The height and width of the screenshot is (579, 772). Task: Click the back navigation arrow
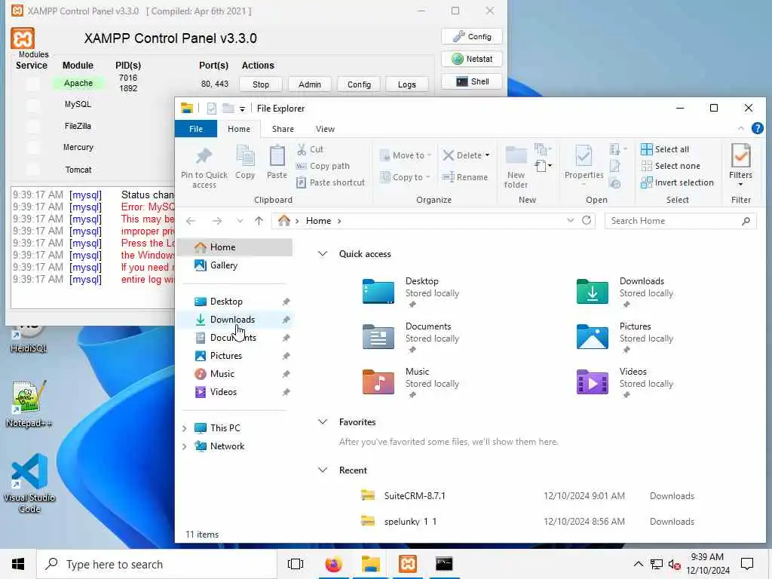point(191,221)
